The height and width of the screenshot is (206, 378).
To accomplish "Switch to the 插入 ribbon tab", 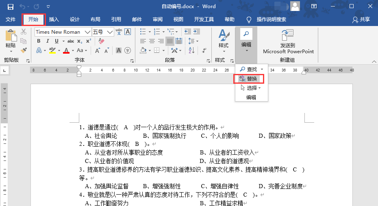I will tap(54, 19).
